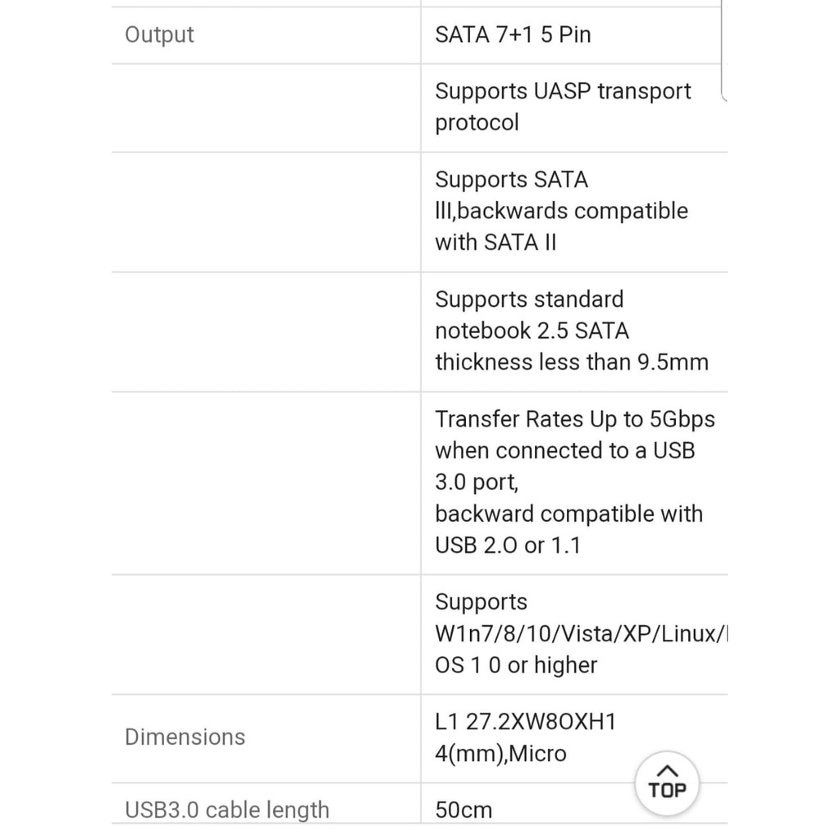Click the Supports UASP transport protocol text
This screenshot has width=840, height=840.
[x=563, y=107]
